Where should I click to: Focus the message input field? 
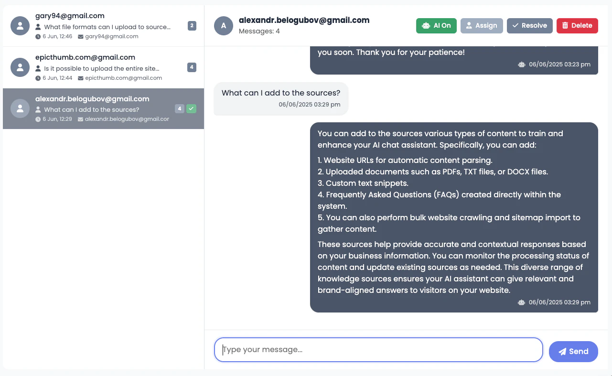377,349
